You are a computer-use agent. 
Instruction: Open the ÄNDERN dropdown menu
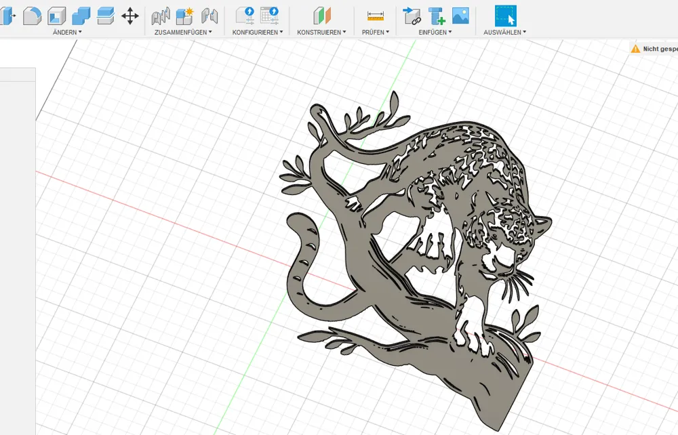(x=67, y=32)
